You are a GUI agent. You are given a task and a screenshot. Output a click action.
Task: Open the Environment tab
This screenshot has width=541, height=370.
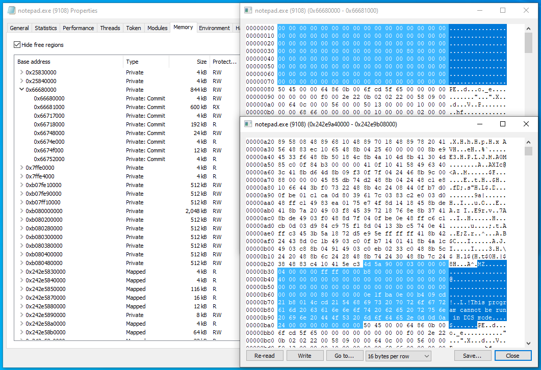(x=214, y=28)
